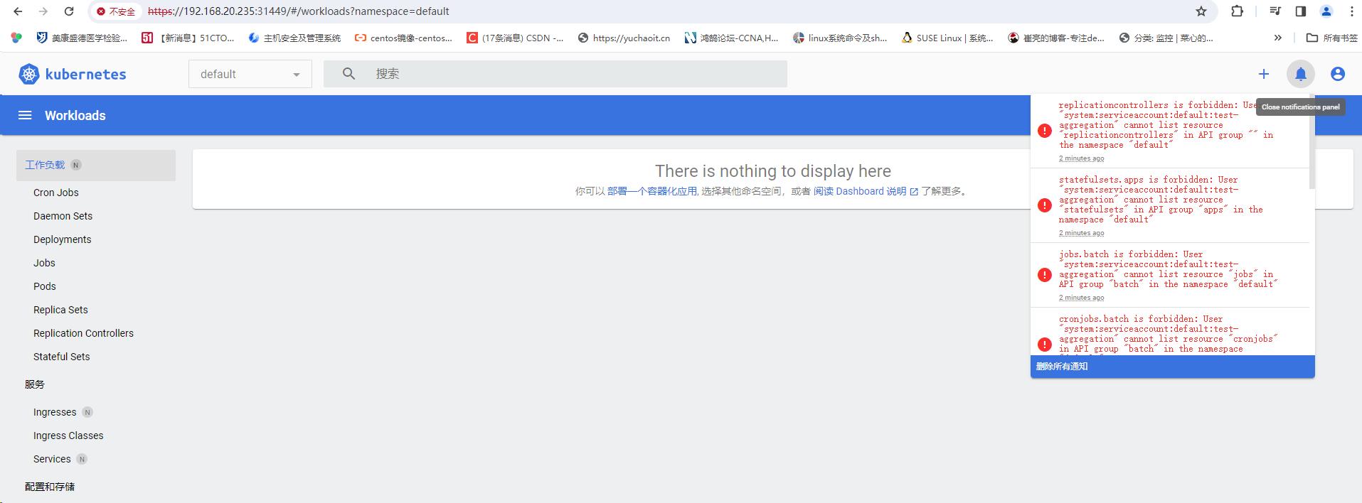Viewport: 1362px width, 503px height.
Task: Toggle the browser side panel icon
Action: pyautogui.click(x=1301, y=11)
